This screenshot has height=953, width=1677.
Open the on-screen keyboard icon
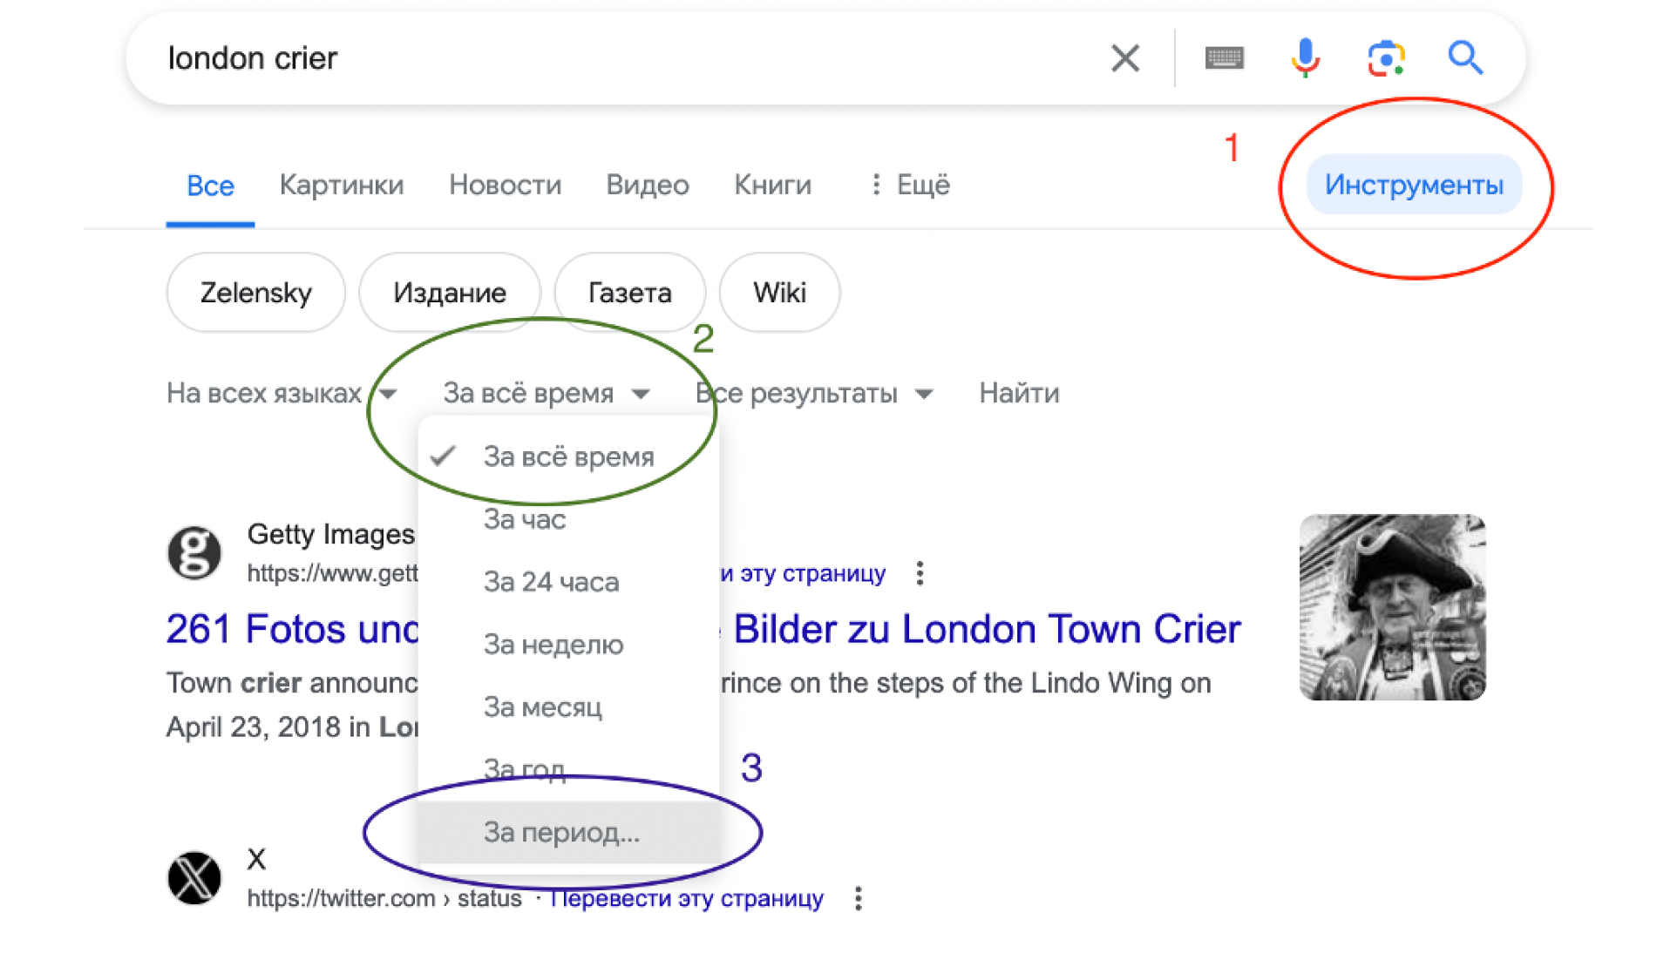[1224, 58]
